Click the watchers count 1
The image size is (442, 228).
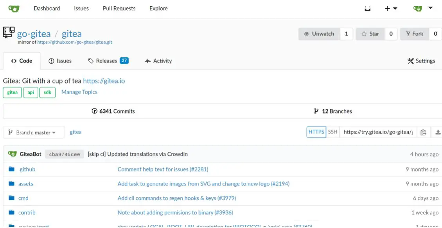coord(347,34)
